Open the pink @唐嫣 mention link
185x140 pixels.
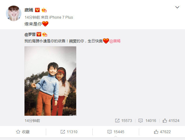(115, 41)
